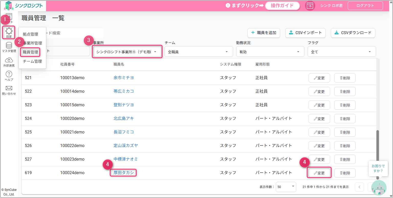Image resolution: width=393 pixels, height=198 pixels.
Task: Open the calendar icon in pink header
Action: (x=310, y=6)
